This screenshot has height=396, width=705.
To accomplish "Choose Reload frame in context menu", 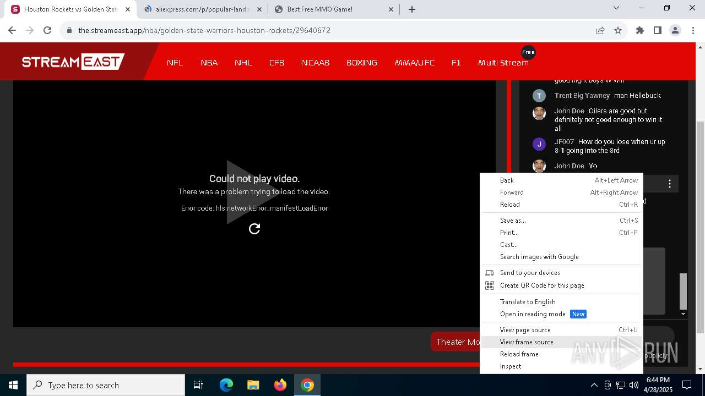I will [561, 354].
